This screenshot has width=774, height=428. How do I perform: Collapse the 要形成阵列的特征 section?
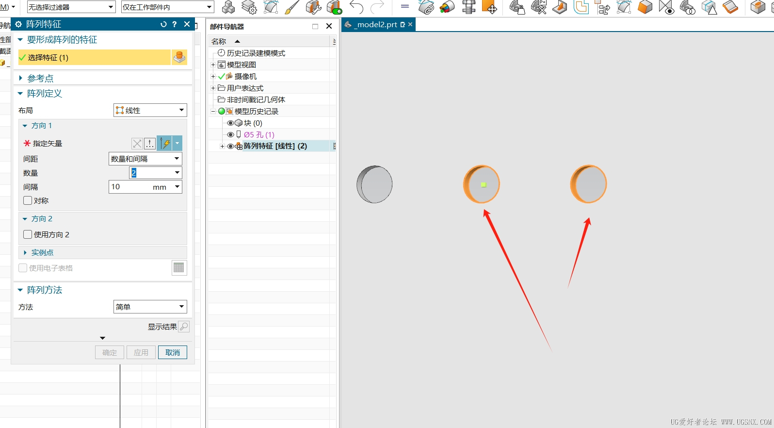point(20,40)
